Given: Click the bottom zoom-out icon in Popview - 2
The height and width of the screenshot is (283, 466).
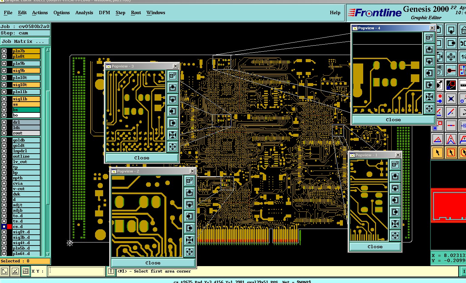Looking at the screenshot, I should [x=189, y=252].
